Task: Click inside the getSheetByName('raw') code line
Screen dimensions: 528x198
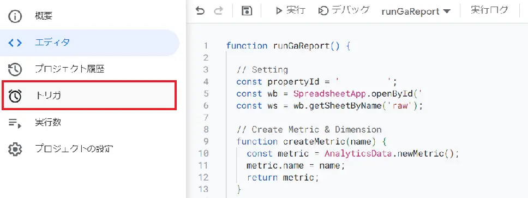Action: click(x=329, y=106)
